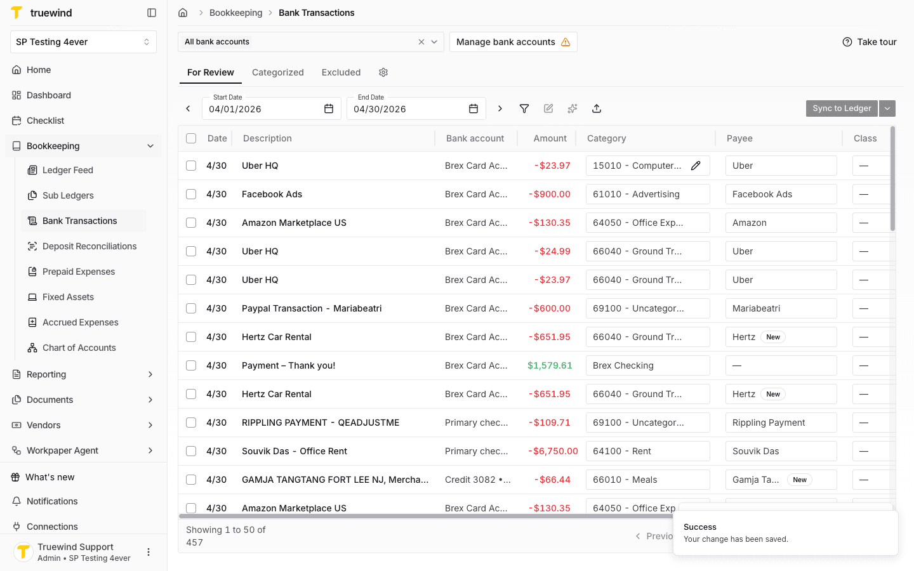Click the AI sparkle categorize icon
The image size is (914, 571).
coord(573,108)
